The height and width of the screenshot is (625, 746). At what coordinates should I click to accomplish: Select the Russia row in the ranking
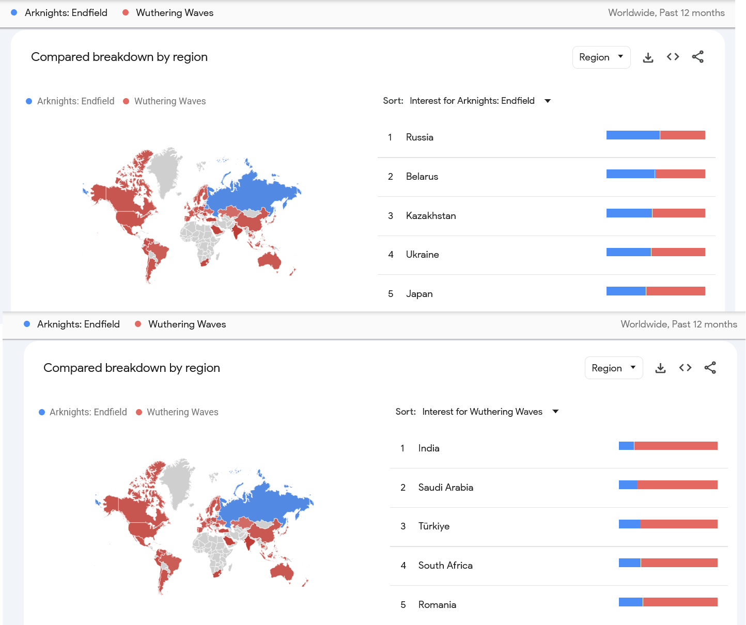point(547,137)
